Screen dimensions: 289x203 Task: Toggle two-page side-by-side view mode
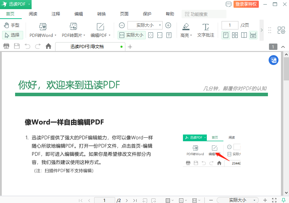pyautogui.click(x=235, y=35)
